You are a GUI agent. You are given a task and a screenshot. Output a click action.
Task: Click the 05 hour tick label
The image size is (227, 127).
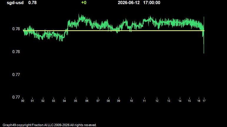(76, 101)
